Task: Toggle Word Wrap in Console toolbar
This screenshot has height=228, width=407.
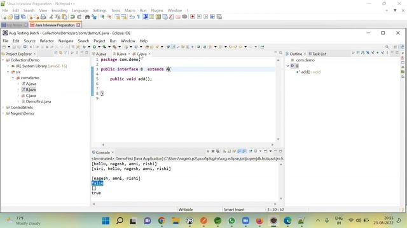Action: 235,151
